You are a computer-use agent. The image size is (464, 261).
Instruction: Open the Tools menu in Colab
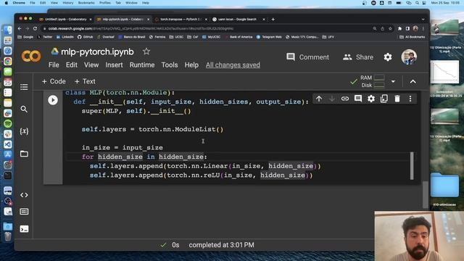pyautogui.click(x=170, y=65)
